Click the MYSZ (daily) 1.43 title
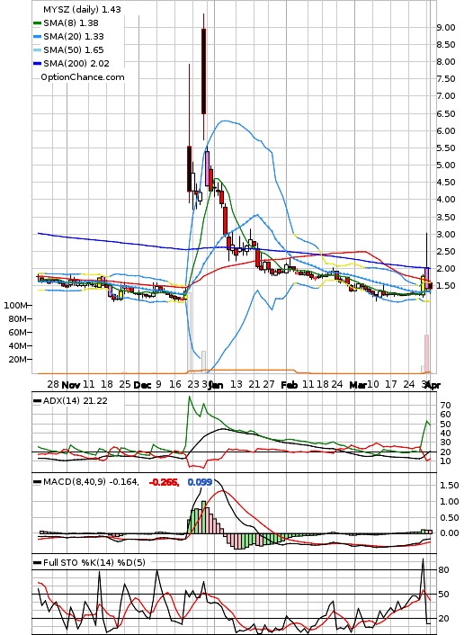The image size is (473, 635). click(x=82, y=9)
